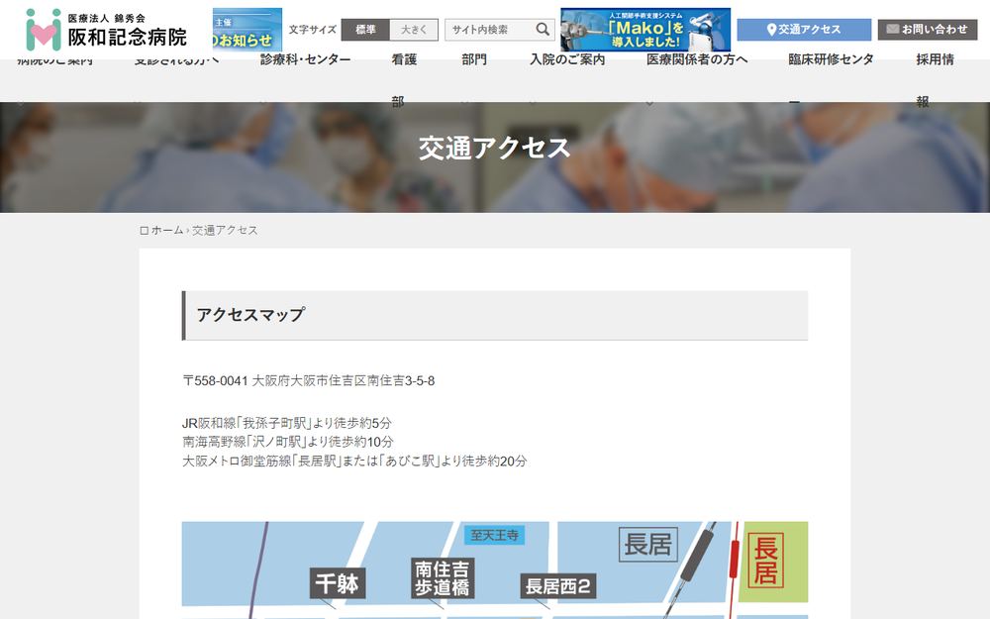Expand 診療科・センター menu
This screenshot has width=990, height=619.
pyautogui.click(x=306, y=59)
